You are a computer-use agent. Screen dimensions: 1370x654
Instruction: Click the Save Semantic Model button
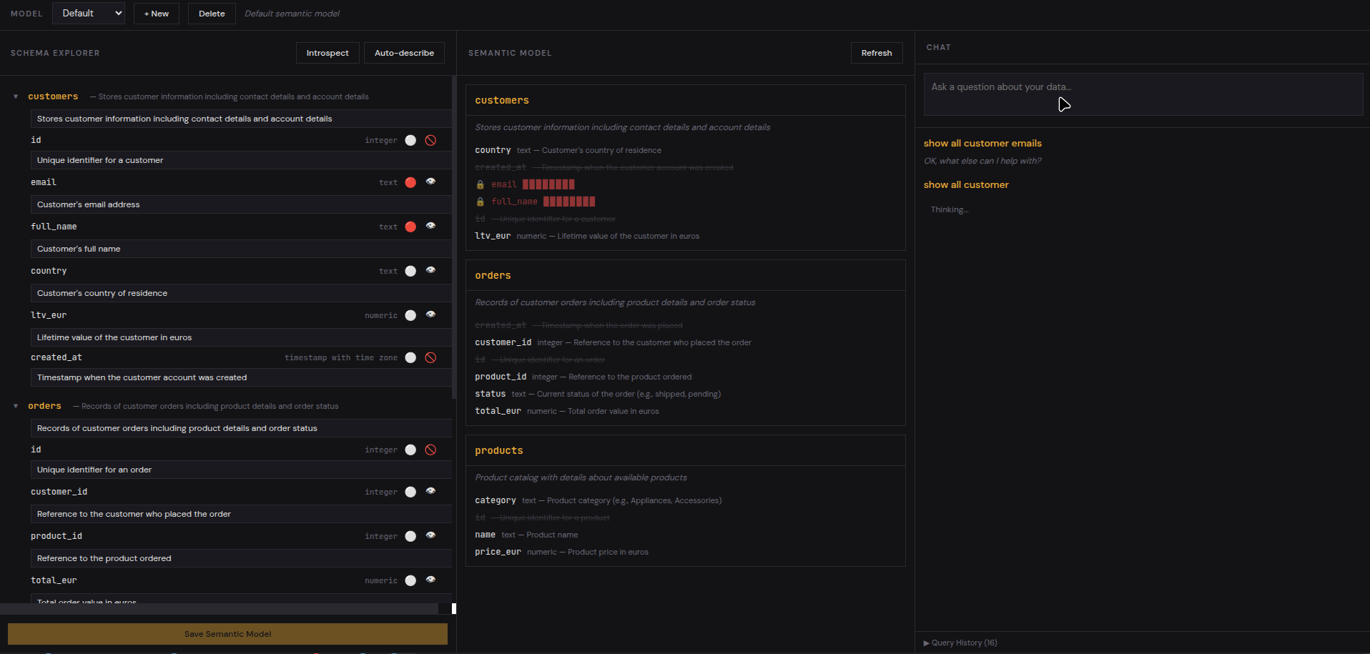point(227,634)
